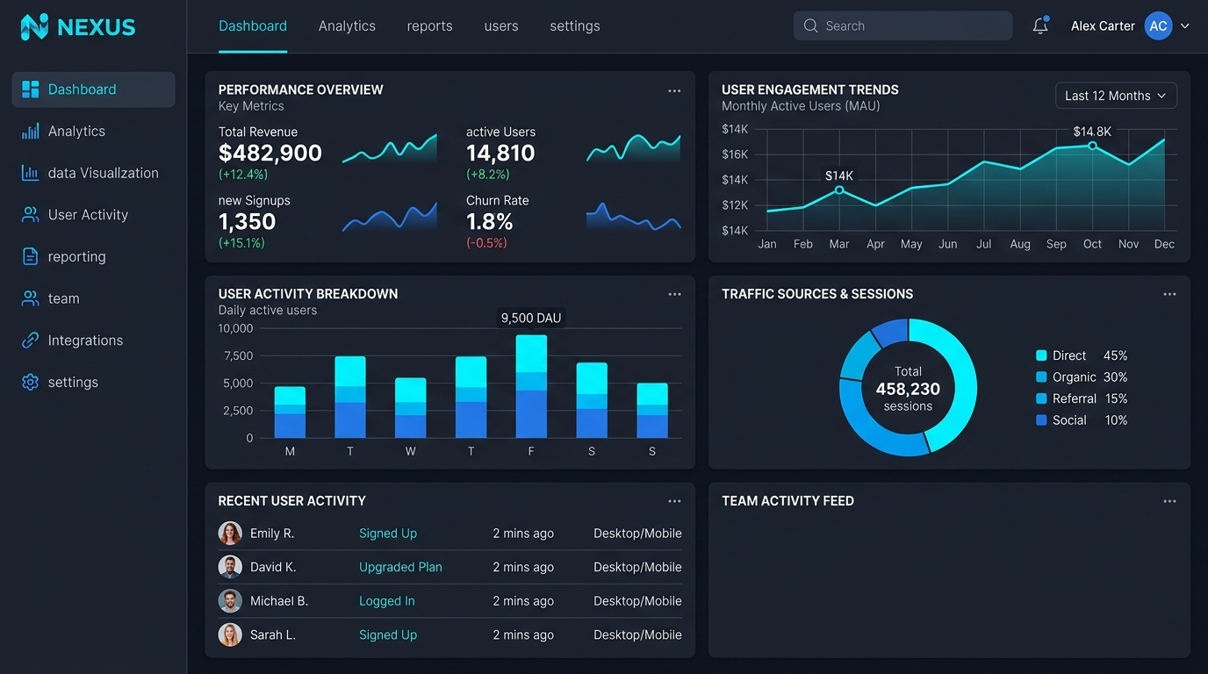Switch to the Dashboard top tab
The height and width of the screenshot is (674, 1208).
[253, 26]
